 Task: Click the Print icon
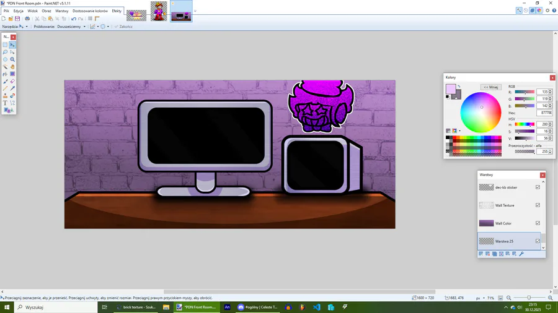coord(27,19)
